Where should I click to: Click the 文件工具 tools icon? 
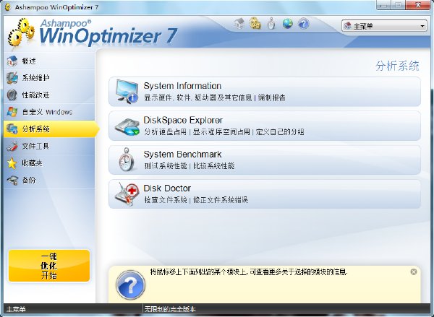[x=12, y=146]
